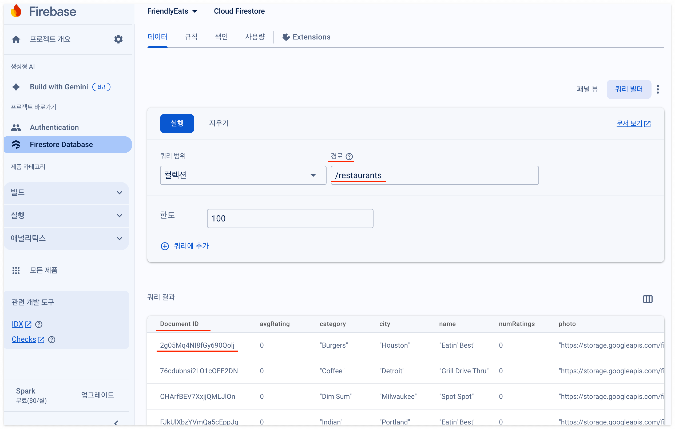This screenshot has width=675, height=429.
Task: Collapse the sidebar with bottom chevron
Action: 116,423
